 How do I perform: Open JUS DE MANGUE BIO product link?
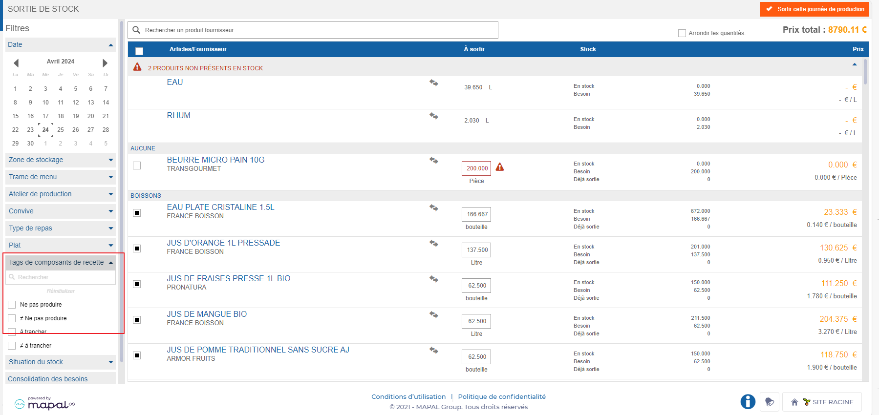click(x=207, y=314)
